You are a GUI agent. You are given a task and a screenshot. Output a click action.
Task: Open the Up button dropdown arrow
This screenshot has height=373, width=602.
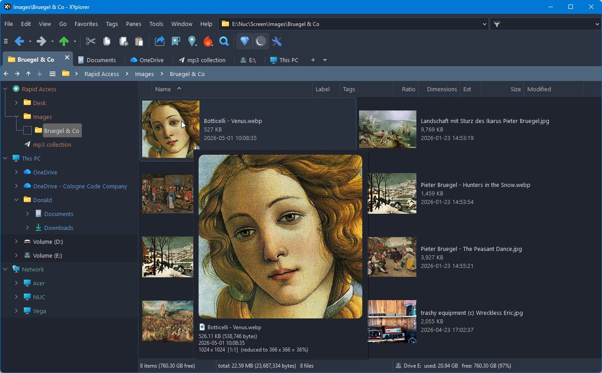tap(75, 41)
